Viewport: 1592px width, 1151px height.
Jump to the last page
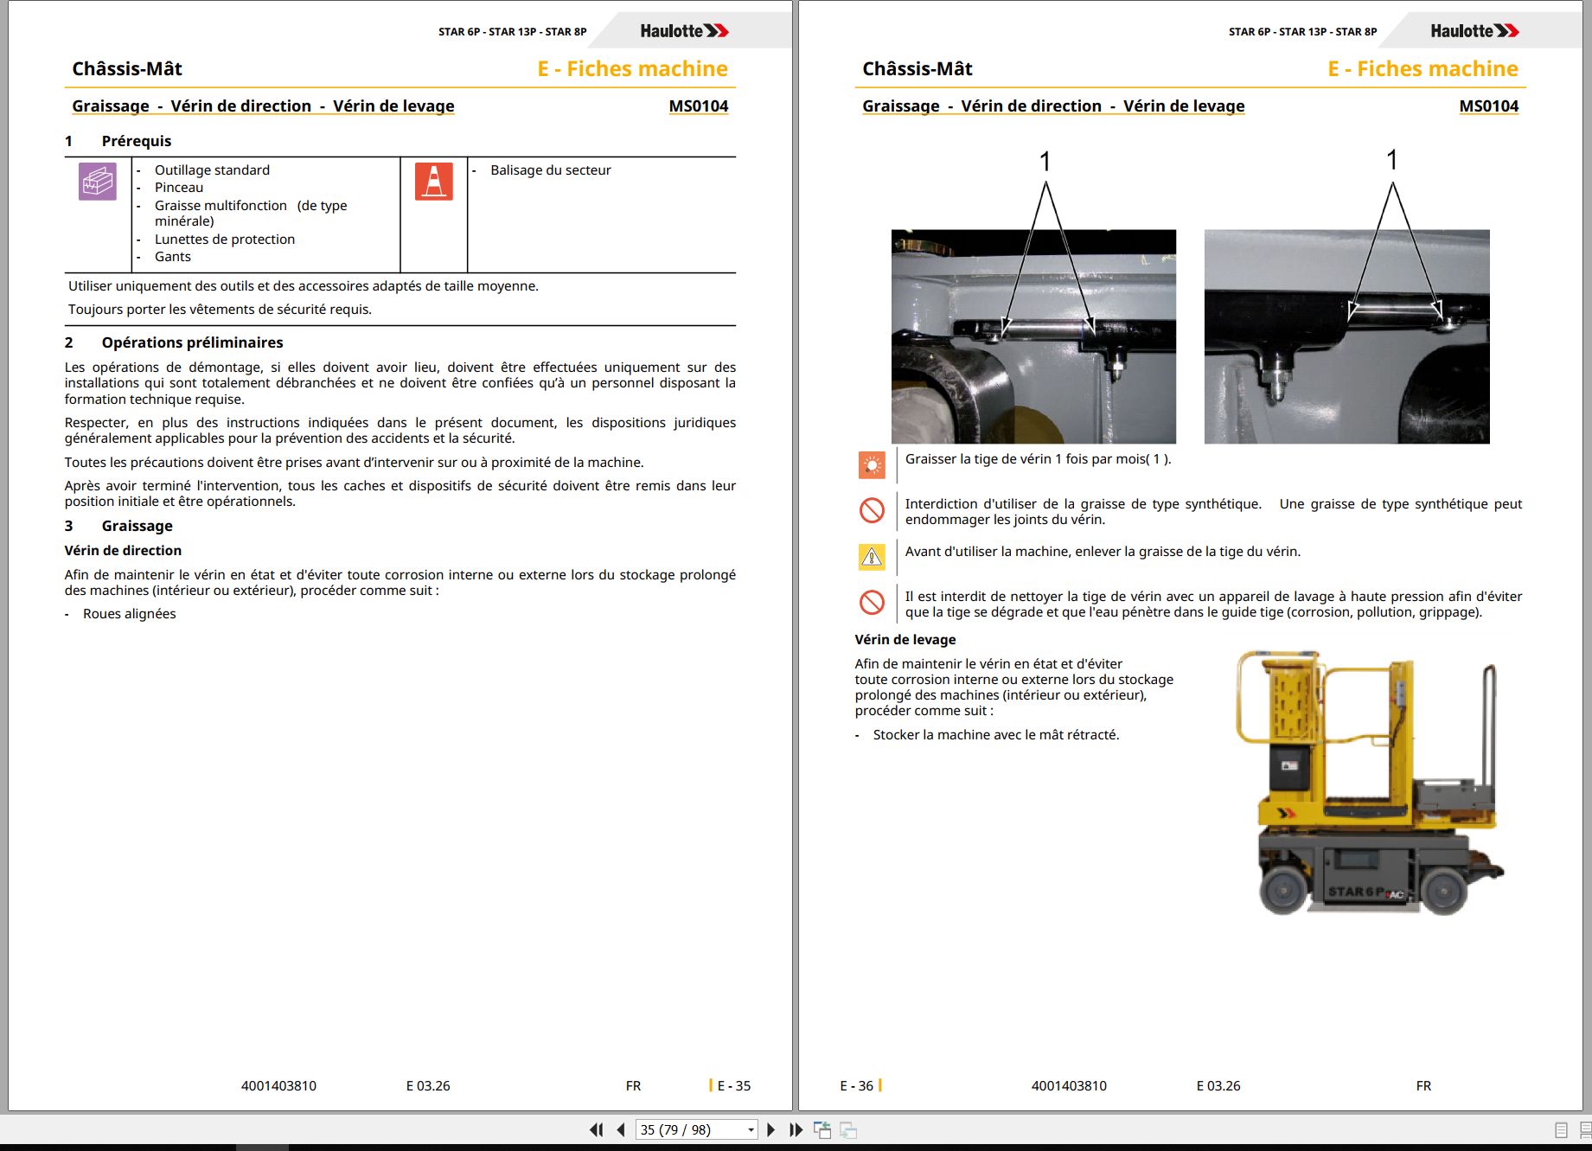tap(796, 1129)
